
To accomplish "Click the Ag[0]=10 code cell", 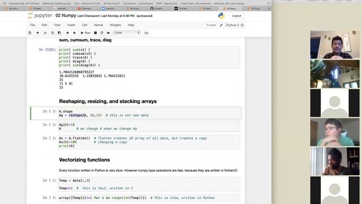I will point(149,126).
